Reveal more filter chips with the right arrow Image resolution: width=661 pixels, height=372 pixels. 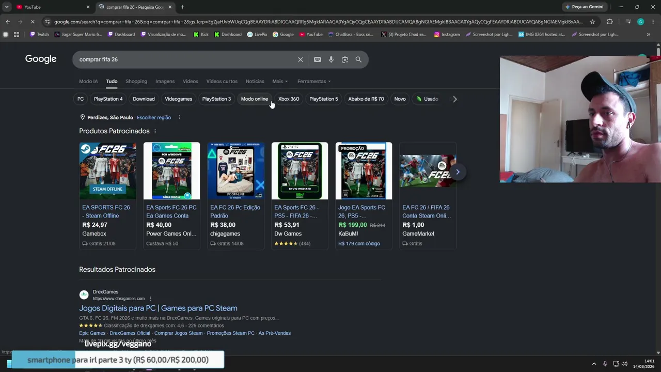tap(454, 99)
